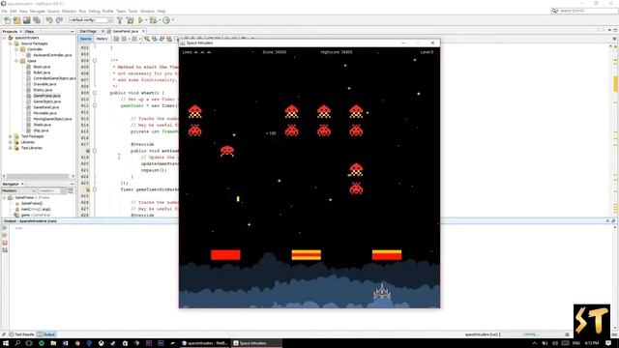This screenshot has width=619, height=348.
Task: Click the Windows Start button
Action: coord(6,343)
